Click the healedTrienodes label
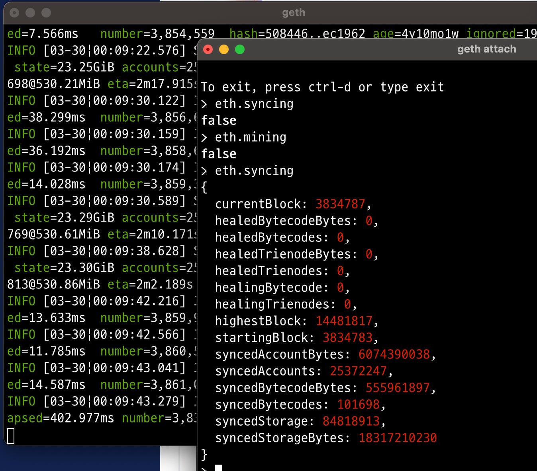537x471 pixels. [272, 271]
